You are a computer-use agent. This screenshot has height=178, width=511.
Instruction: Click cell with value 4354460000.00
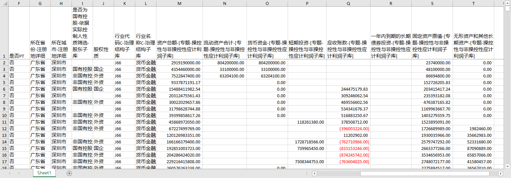[x=179, y=69]
